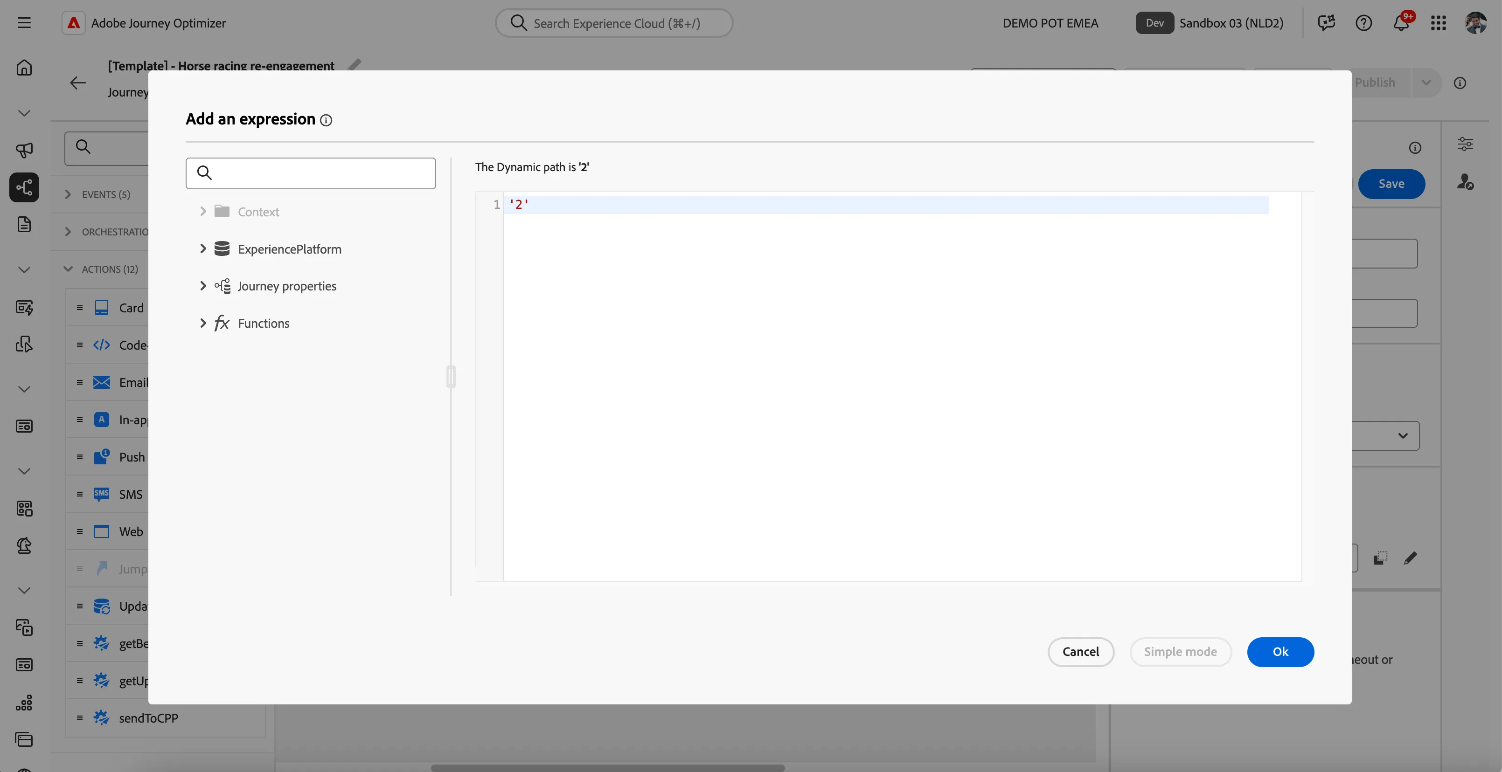Screen dimensions: 1502x772
Task: Confirm with the Ok button
Action: (x=1280, y=651)
